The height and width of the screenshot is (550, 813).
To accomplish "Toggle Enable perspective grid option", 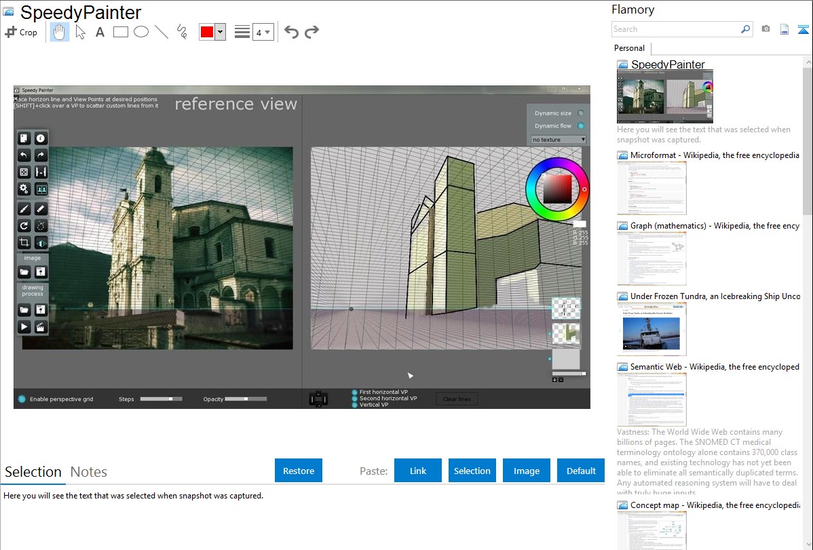I will [x=22, y=399].
